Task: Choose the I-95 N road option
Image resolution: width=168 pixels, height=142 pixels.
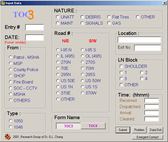Action: point(58,50)
